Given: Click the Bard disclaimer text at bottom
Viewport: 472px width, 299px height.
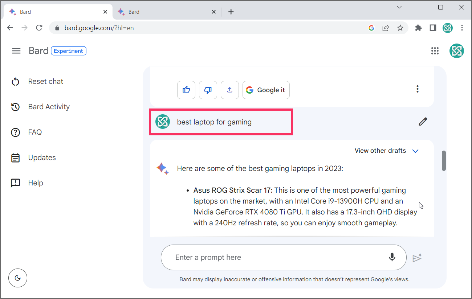Looking at the screenshot, I should pos(294,279).
